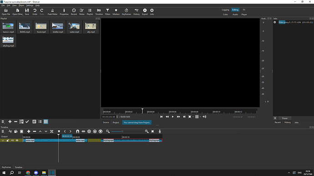Open the Jobs toolbar icon

(x=152, y=12)
